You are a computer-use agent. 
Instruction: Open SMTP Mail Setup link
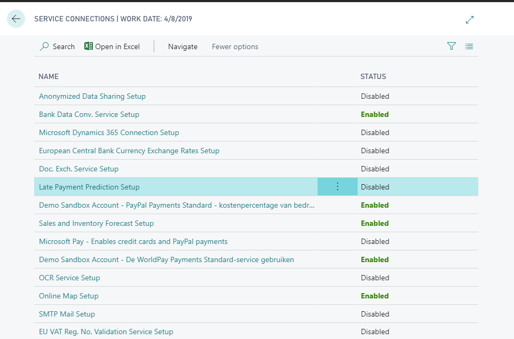pyautogui.click(x=67, y=314)
